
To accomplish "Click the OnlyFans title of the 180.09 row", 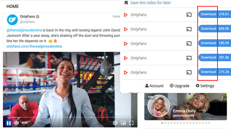I will click(139, 44).
